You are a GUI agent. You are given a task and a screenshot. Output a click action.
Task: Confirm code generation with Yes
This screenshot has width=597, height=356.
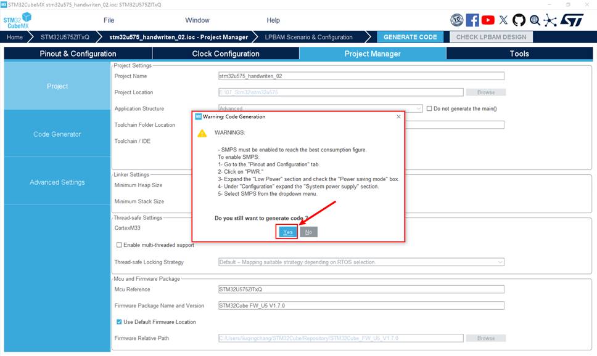(287, 232)
